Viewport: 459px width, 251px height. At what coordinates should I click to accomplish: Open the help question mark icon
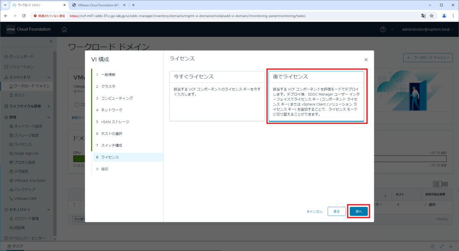point(383,29)
